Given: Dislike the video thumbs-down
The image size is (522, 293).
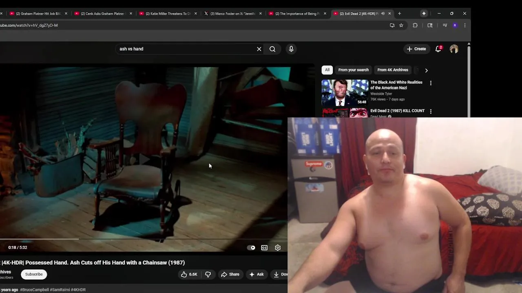Looking at the screenshot, I should click(x=208, y=274).
